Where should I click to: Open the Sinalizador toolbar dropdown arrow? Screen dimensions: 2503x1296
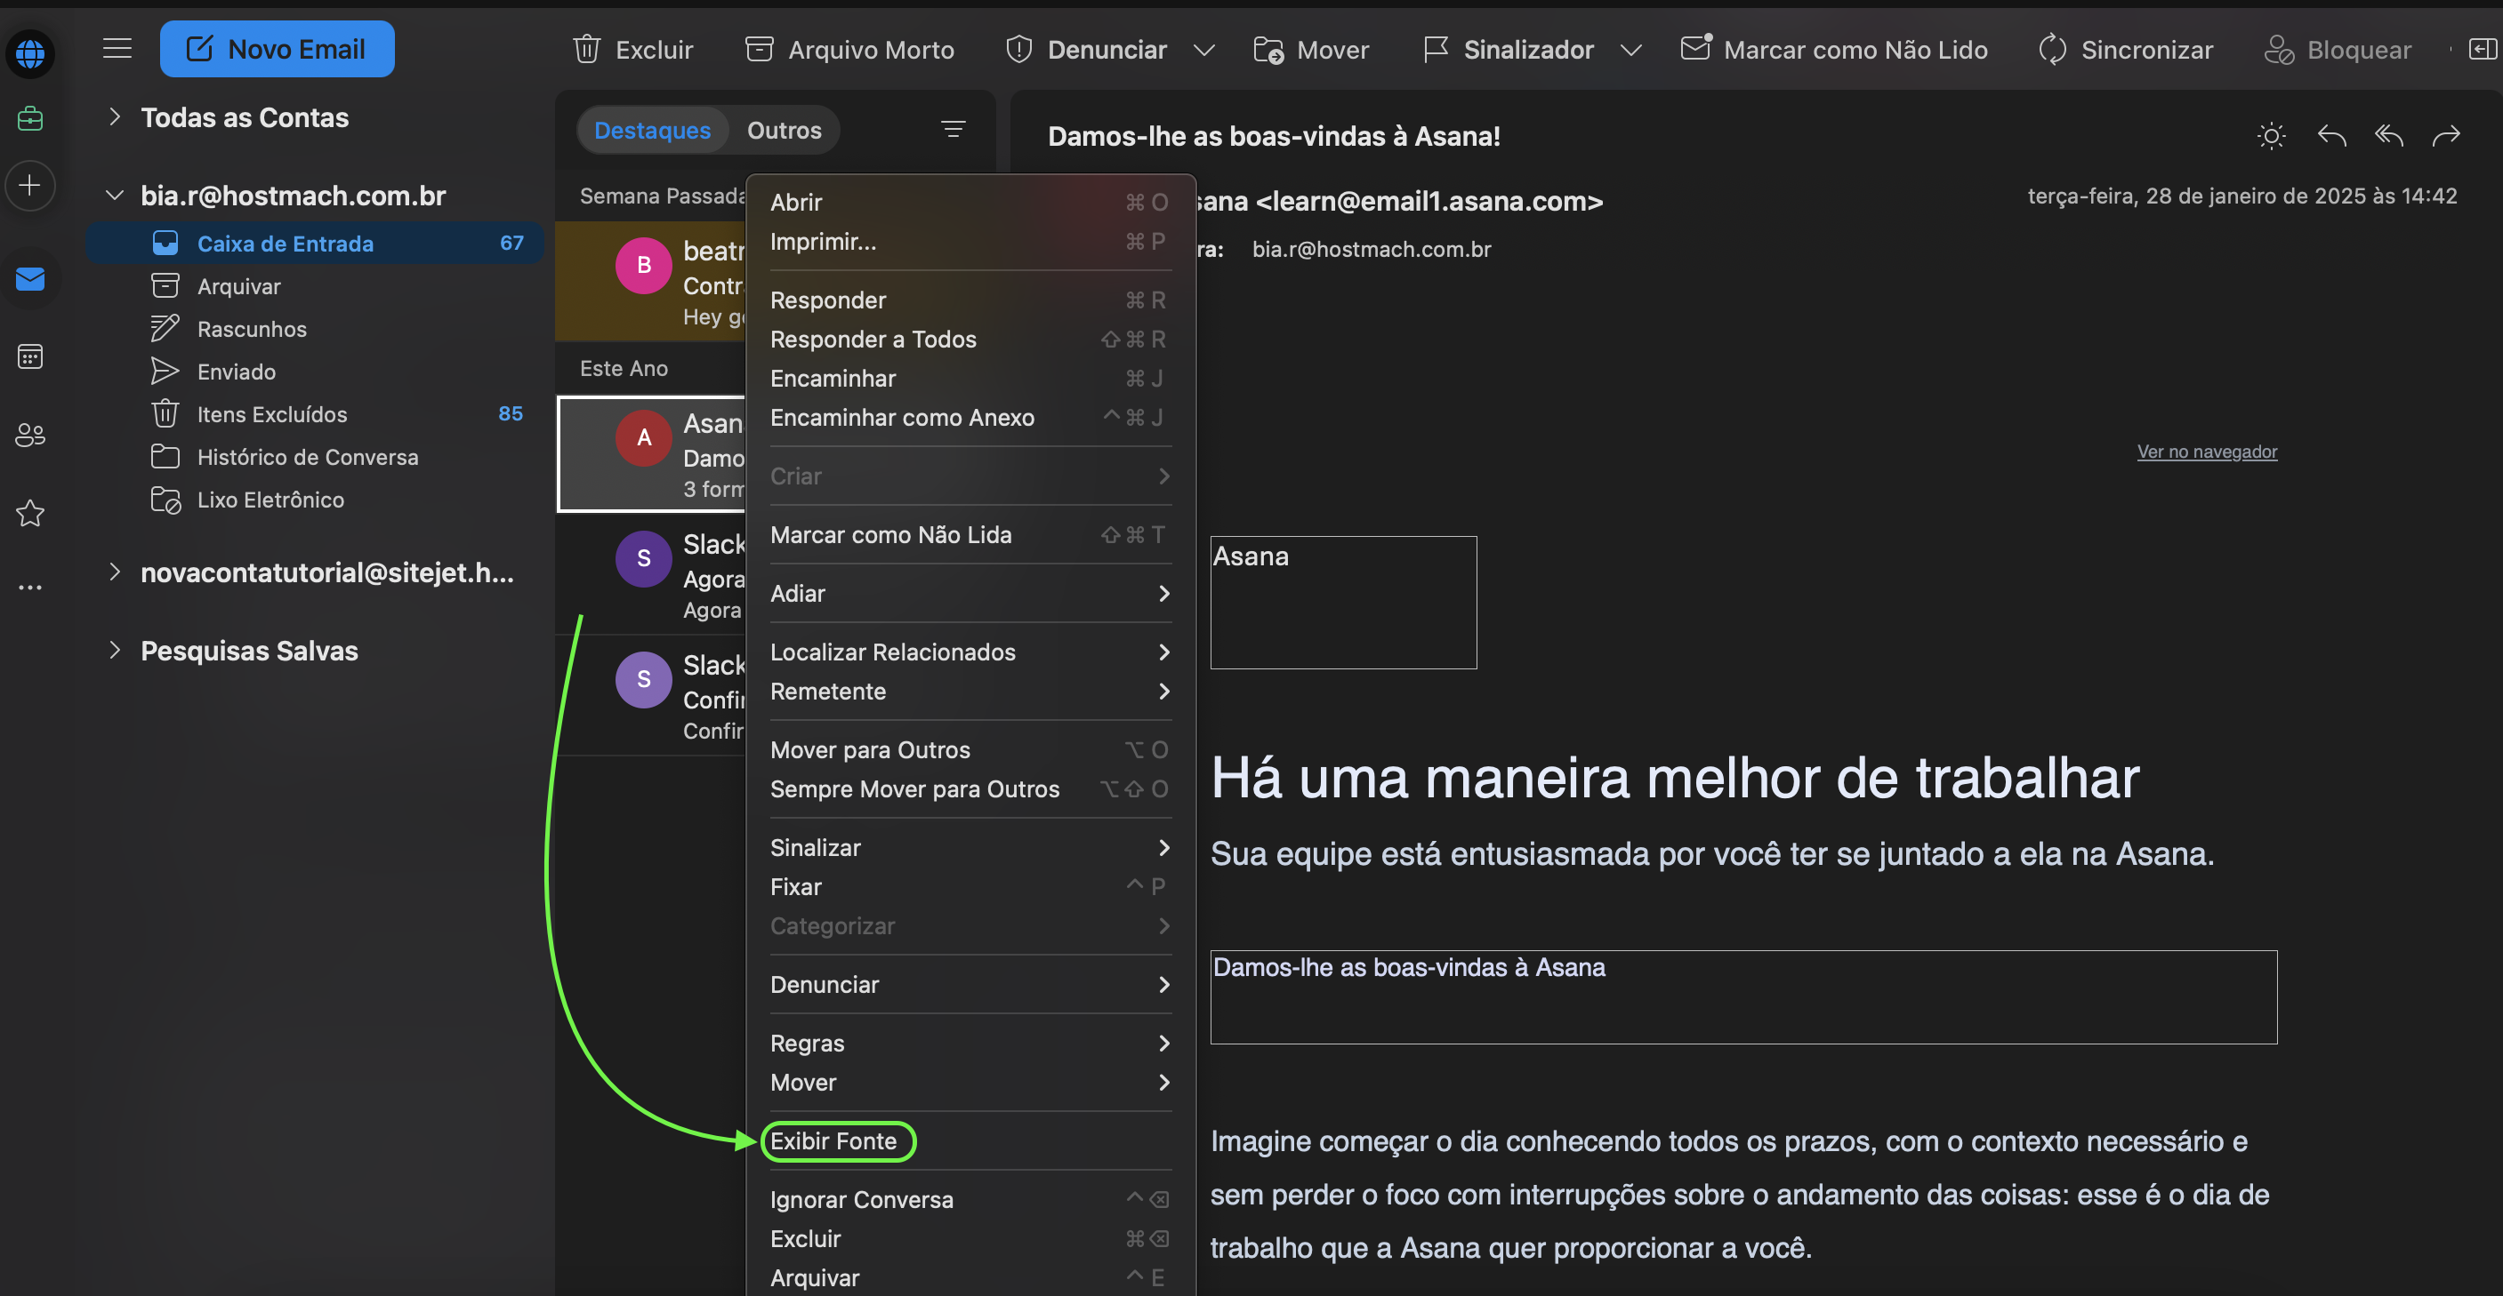[x=1630, y=50]
